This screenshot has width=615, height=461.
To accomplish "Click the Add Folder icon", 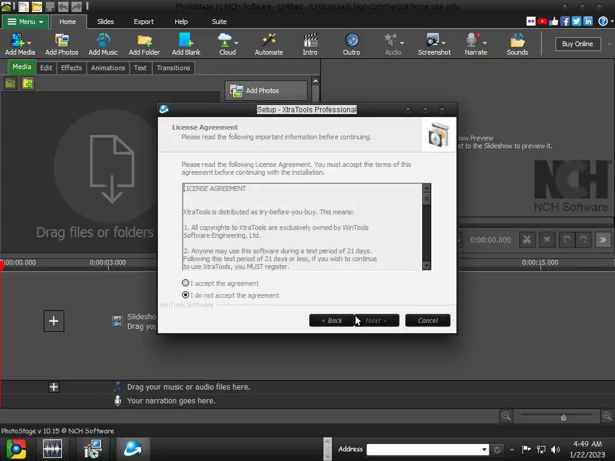I will tap(144, 40).
